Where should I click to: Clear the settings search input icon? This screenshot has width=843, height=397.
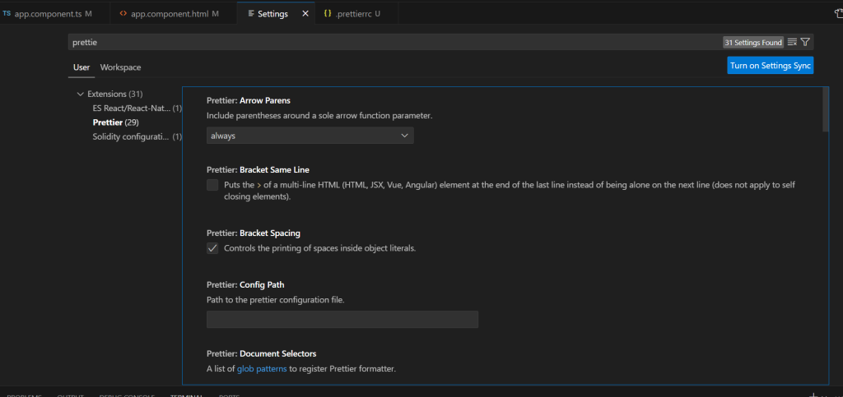click(792, 42)
